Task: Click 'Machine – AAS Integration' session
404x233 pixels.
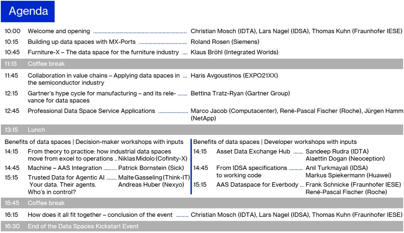Action: pyautogui.click(x=65, y=168)
